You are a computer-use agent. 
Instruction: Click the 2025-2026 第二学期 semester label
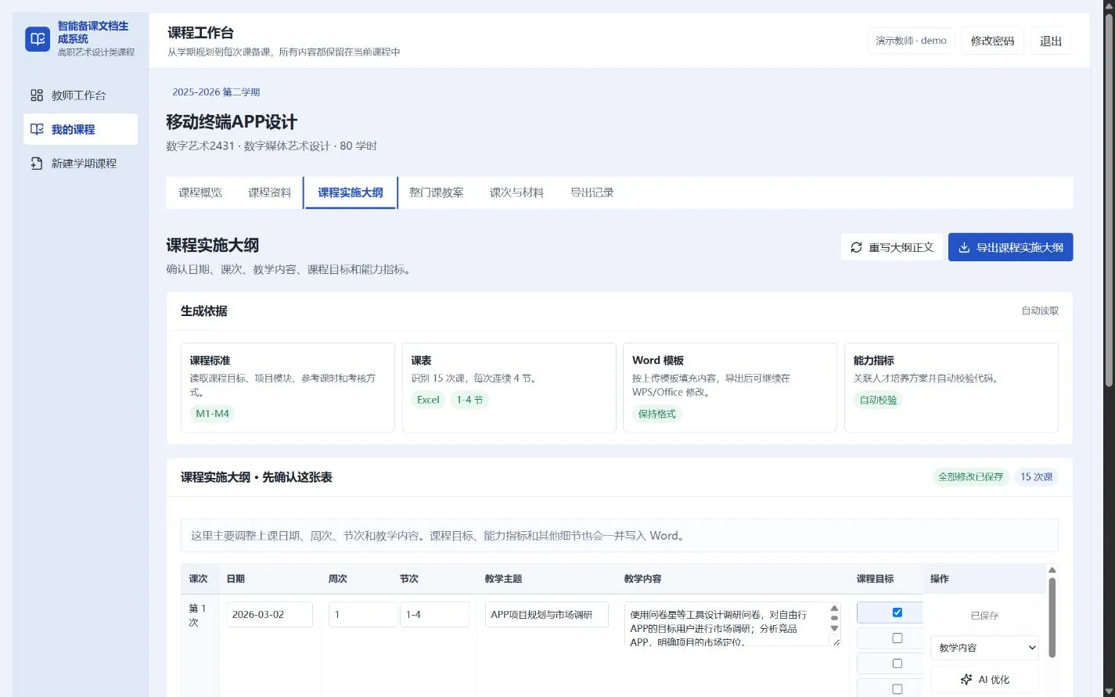216,92
